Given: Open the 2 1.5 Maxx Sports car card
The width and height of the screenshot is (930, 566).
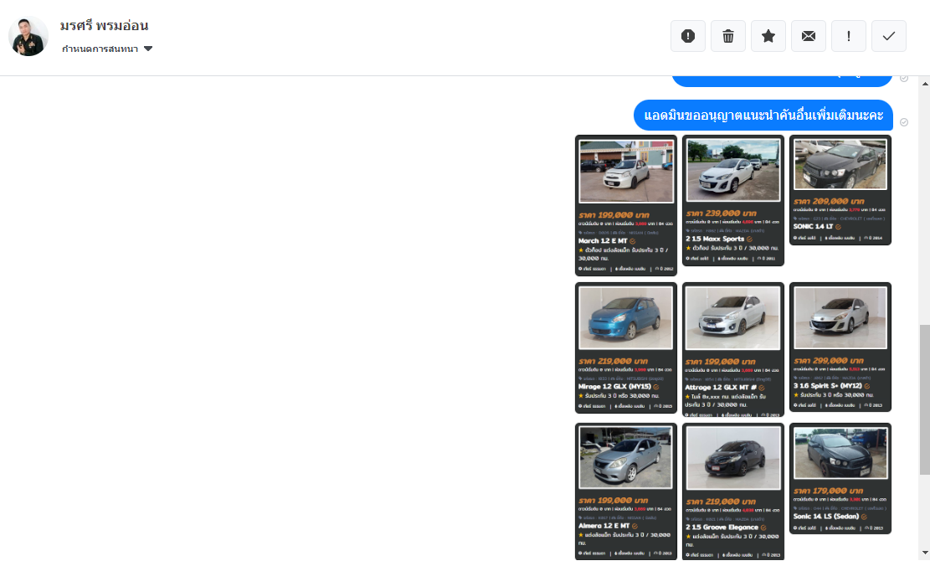Looking at the screenshot, I should pos(733,201).
